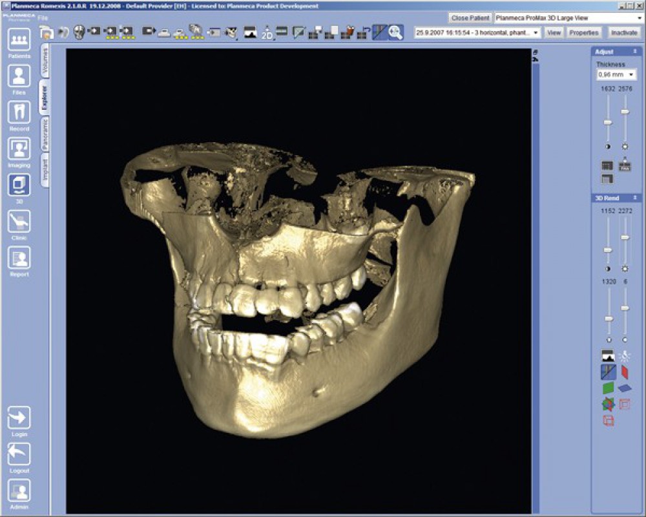
Task: Toggle red sagittal plane visibility
Action: pyautogui.click(x=625, y=372)
